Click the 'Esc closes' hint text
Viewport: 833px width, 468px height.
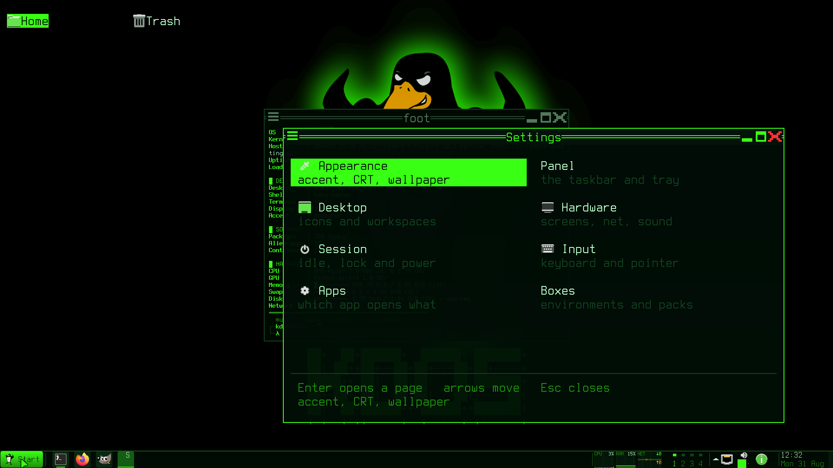click(575, 388)
